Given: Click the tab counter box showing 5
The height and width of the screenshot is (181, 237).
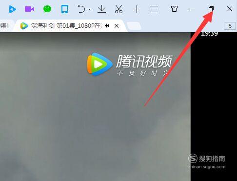Looking at the screenshot, I should (x=230, y=26).
